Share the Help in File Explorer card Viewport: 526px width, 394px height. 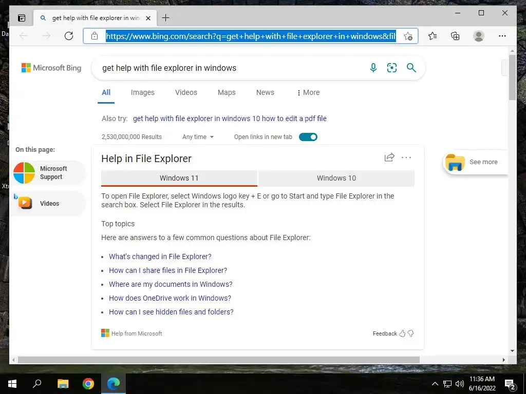pos(389,157)
